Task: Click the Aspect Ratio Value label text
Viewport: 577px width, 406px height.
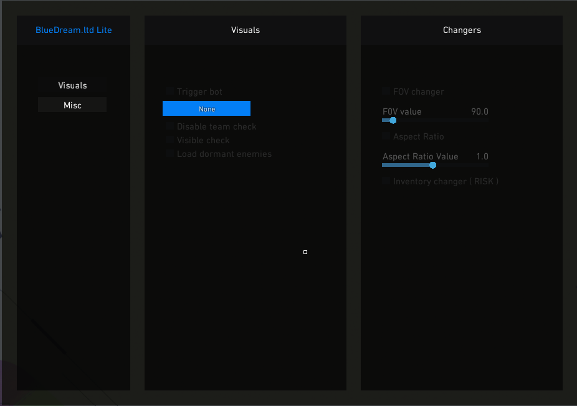Action: [420, 156]
